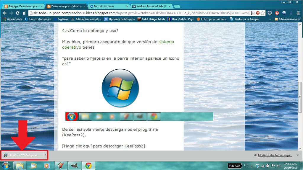The image size is (303, 170).
Task: Bookmark this page with the star icon
Action: [x=263, y=13]
